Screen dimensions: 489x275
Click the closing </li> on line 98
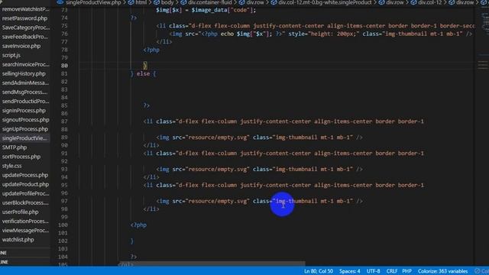151,209
